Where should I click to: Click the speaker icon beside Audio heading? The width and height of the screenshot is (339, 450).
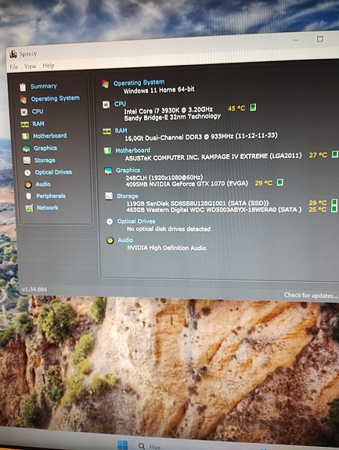[x=110, y=240]
